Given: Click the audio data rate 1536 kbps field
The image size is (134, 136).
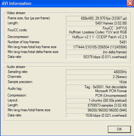Looking at the screenshot, I should [x=97, y=115].
